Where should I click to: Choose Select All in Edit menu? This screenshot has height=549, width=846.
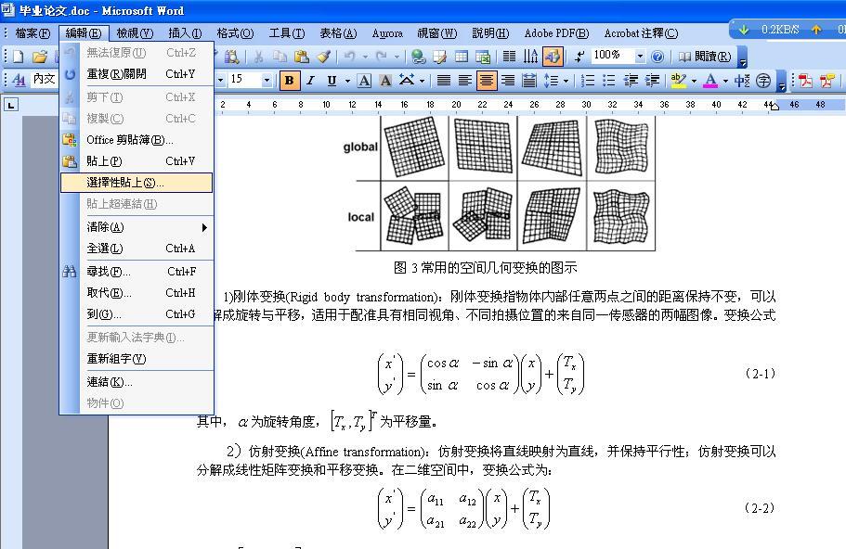pos(137,249)
